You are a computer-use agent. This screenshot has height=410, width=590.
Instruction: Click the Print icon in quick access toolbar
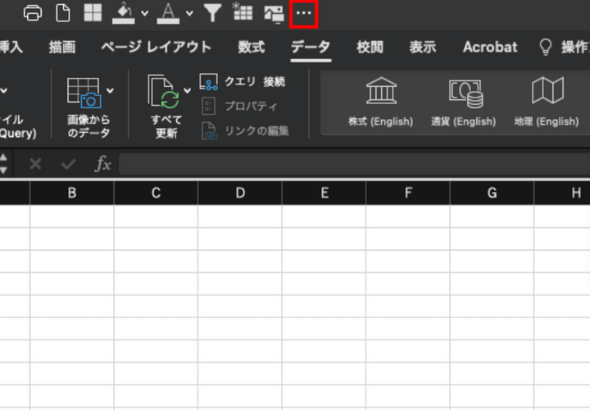[x=33, y=13]
